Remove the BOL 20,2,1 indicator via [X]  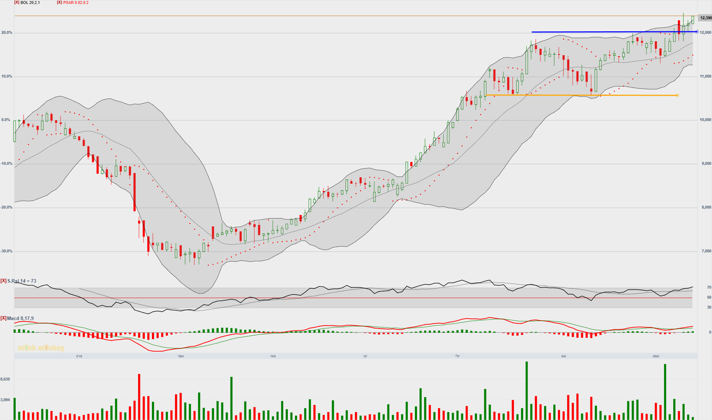pos(16,2)
